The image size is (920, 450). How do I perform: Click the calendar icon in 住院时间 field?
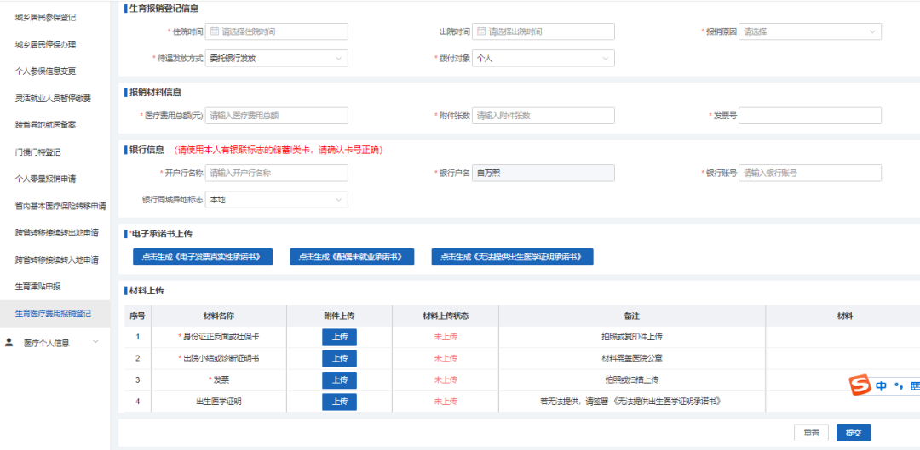click(x=214, y=31)
